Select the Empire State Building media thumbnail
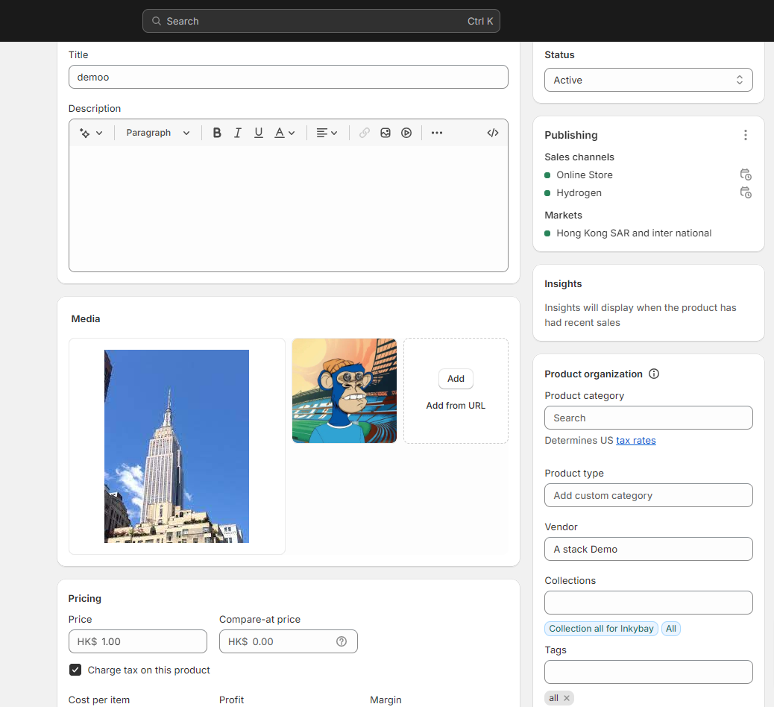Viewport: 774px width, 707px height. [x=177, y=446]
